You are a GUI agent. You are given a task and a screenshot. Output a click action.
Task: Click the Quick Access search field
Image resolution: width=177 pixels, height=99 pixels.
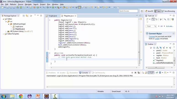coord(128,11)
